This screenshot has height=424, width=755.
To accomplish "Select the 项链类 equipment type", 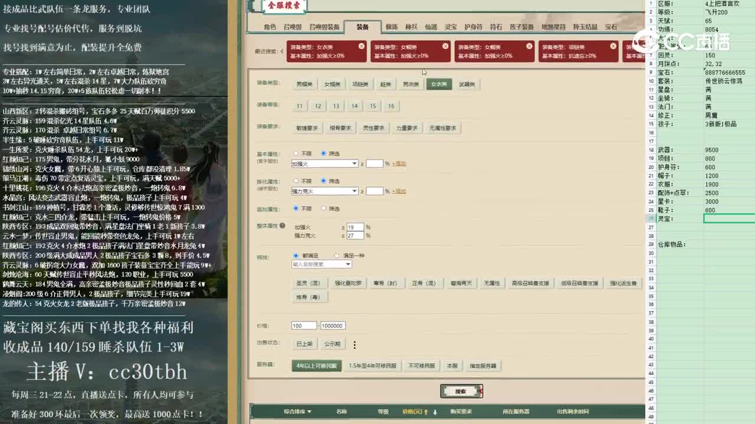I will pyautogui.click(x=360, y=84).
